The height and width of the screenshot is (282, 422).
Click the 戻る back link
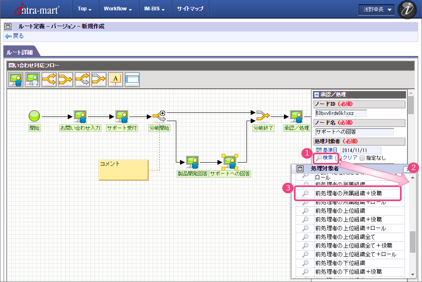point(18,36)
